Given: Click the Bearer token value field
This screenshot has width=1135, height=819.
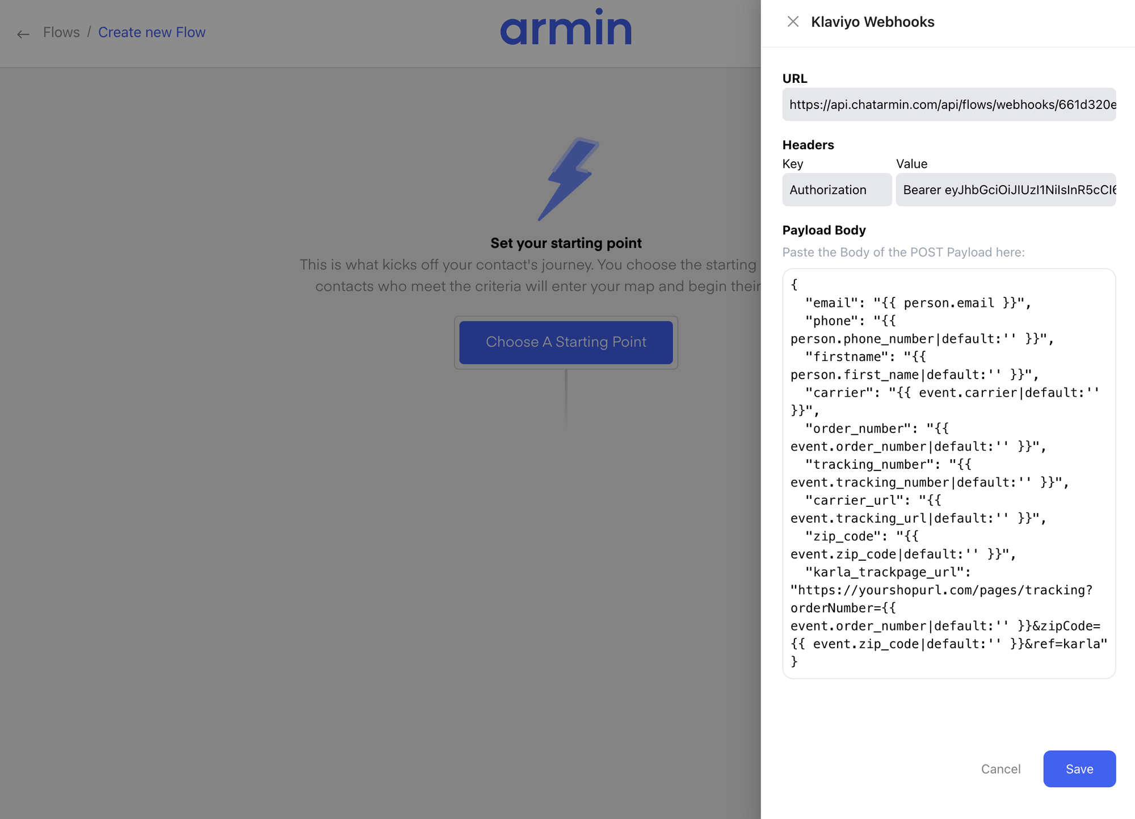Looking at the screenshot, I should click(1005, 190).
